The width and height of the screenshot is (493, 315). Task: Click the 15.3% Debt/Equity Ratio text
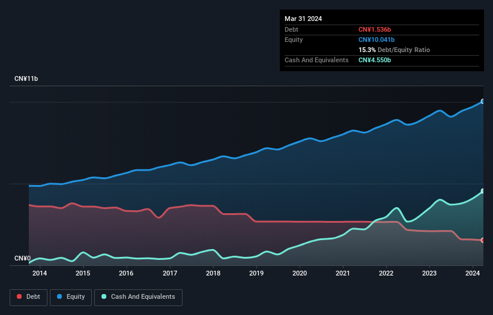[394, 50]
